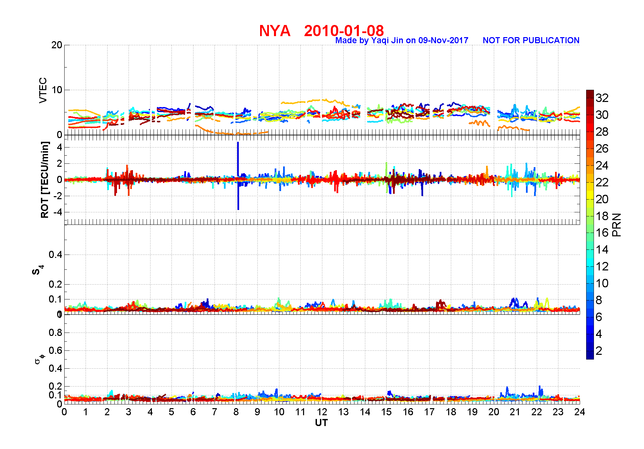Viewport: 644px width, 449px height.
Task: Click the VTEC axis tick value 20
Action: click(57, 45)
